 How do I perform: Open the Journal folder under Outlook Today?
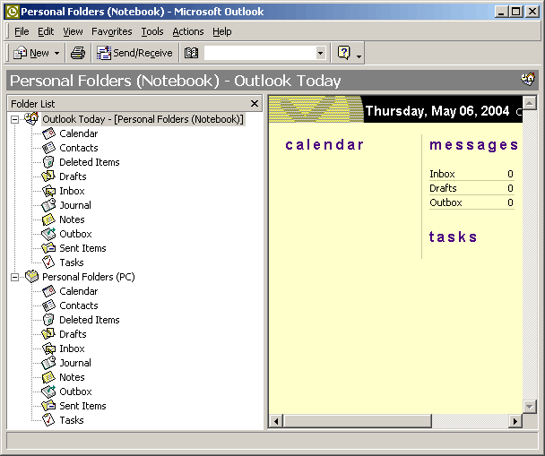pos(74,205)
